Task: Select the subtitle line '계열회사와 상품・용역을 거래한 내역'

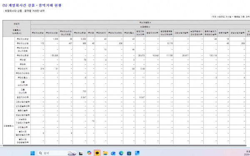Action: [25, 11]
